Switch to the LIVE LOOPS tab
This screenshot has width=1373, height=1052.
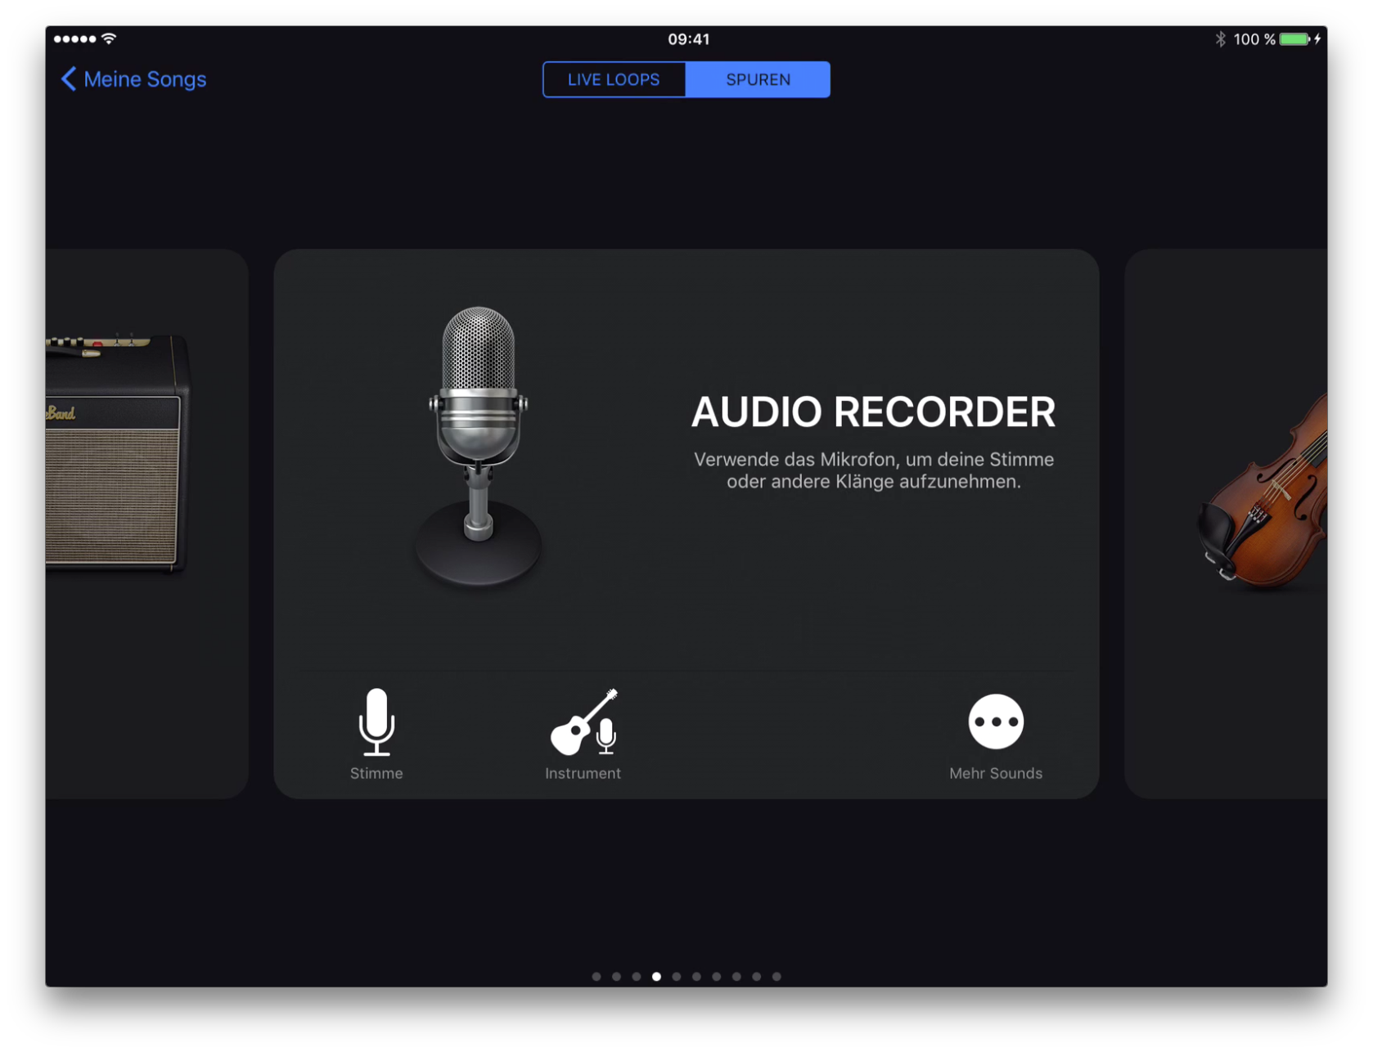click(x=614, y=79)
